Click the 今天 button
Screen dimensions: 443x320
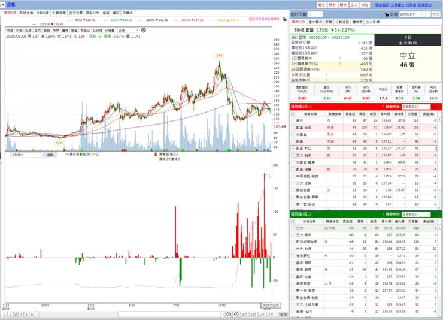pyautogui.click(x=436, y=14)
